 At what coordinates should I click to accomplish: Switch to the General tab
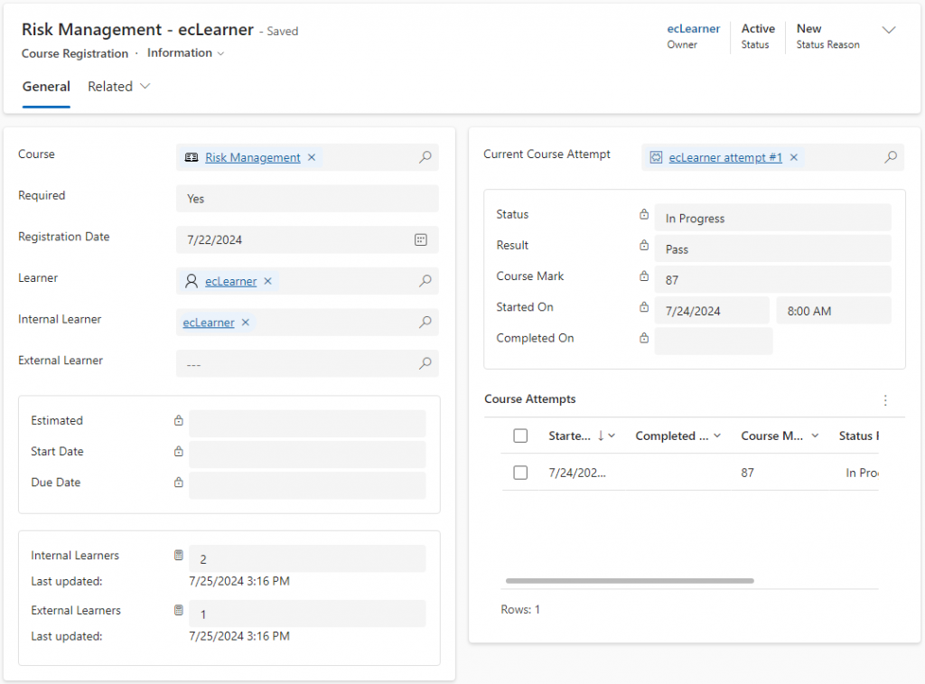46,87
